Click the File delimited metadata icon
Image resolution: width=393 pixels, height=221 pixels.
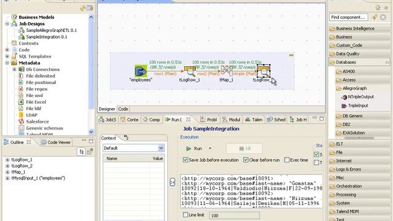pyautogui.click(x=21, y=76)
